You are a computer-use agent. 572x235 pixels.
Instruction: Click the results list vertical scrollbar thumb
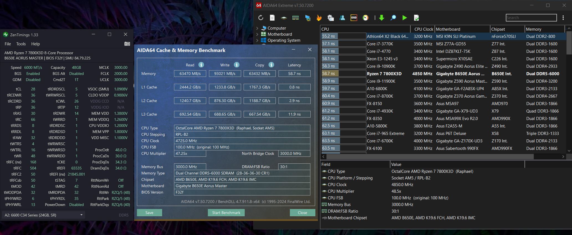coord(569,42)
